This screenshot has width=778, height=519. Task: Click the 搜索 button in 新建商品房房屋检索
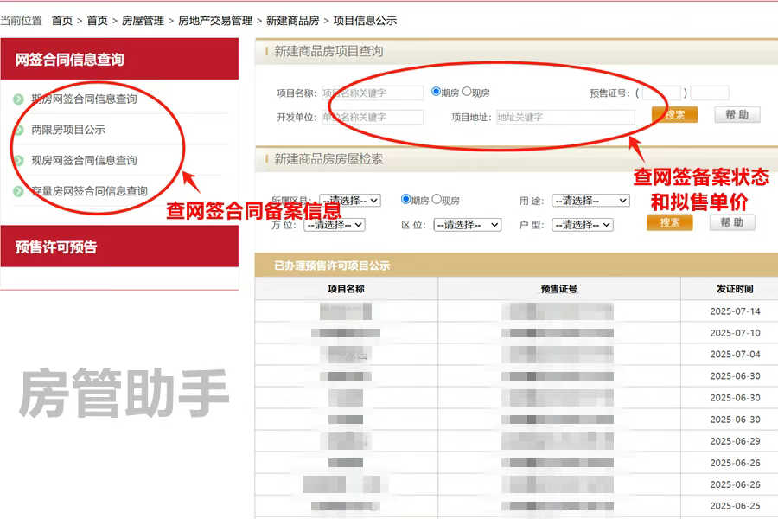click(672, 221)
